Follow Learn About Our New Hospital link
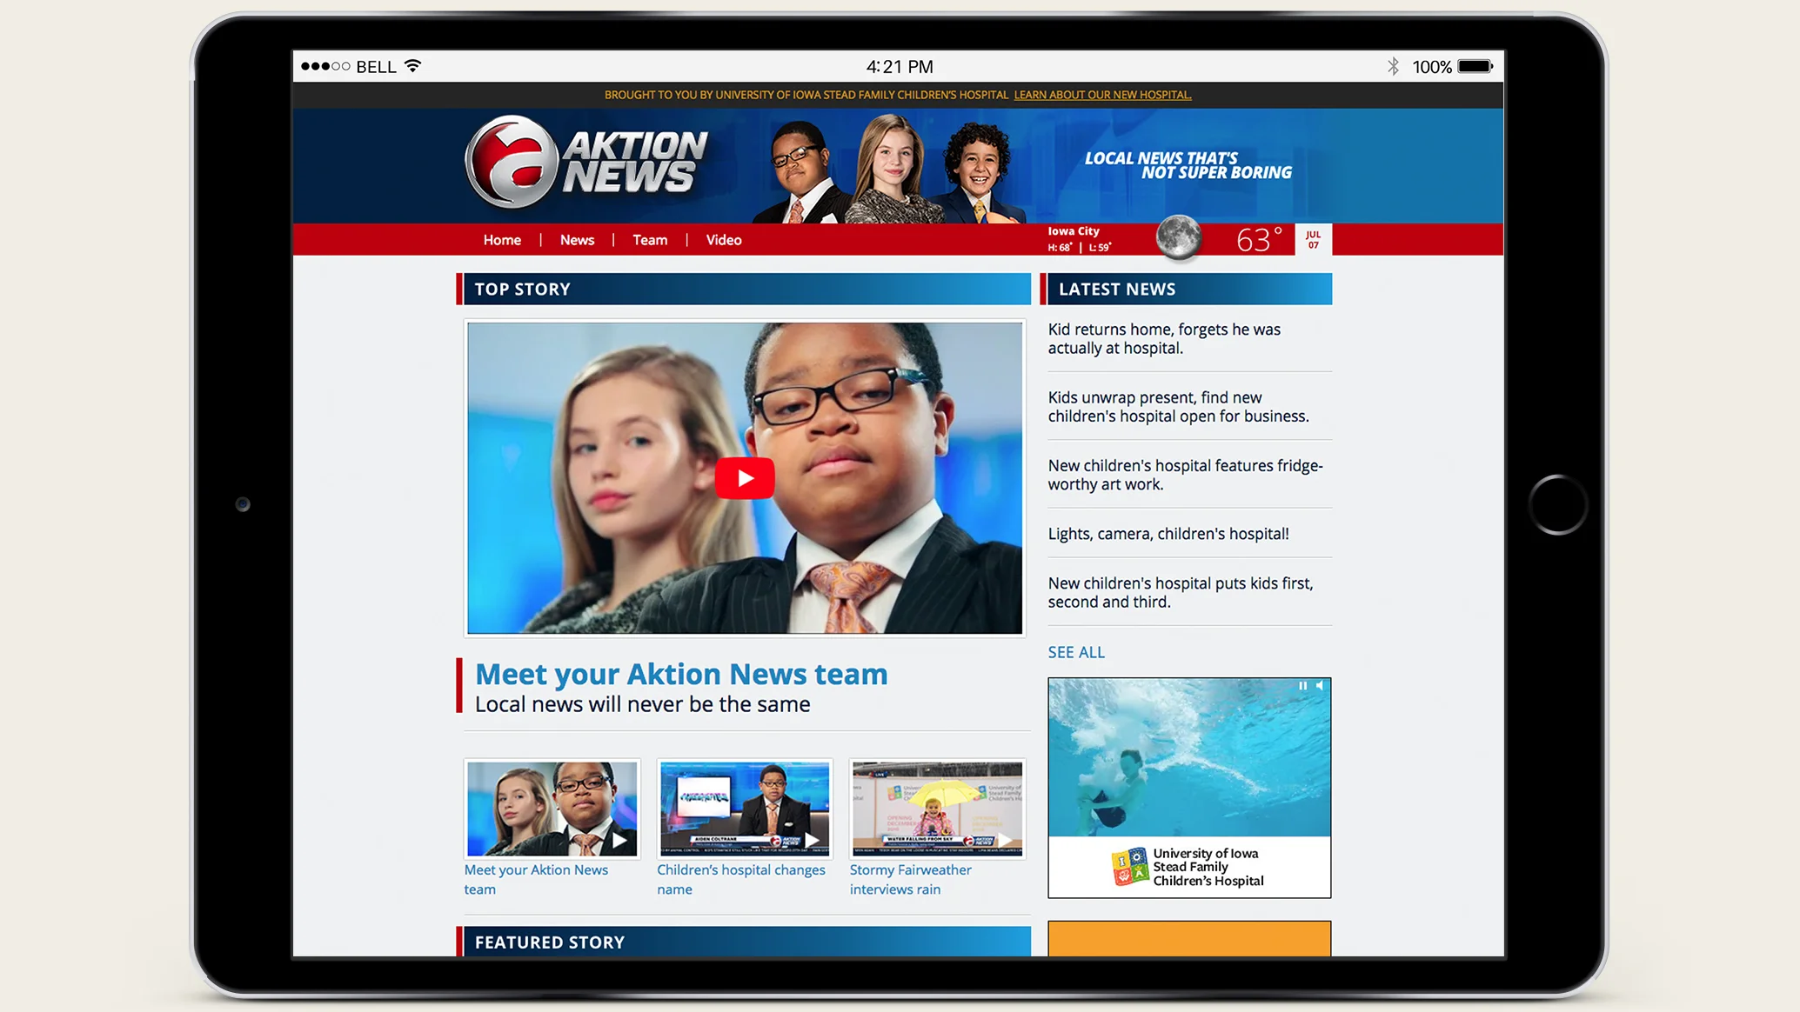 click(x=1102, y=95)
